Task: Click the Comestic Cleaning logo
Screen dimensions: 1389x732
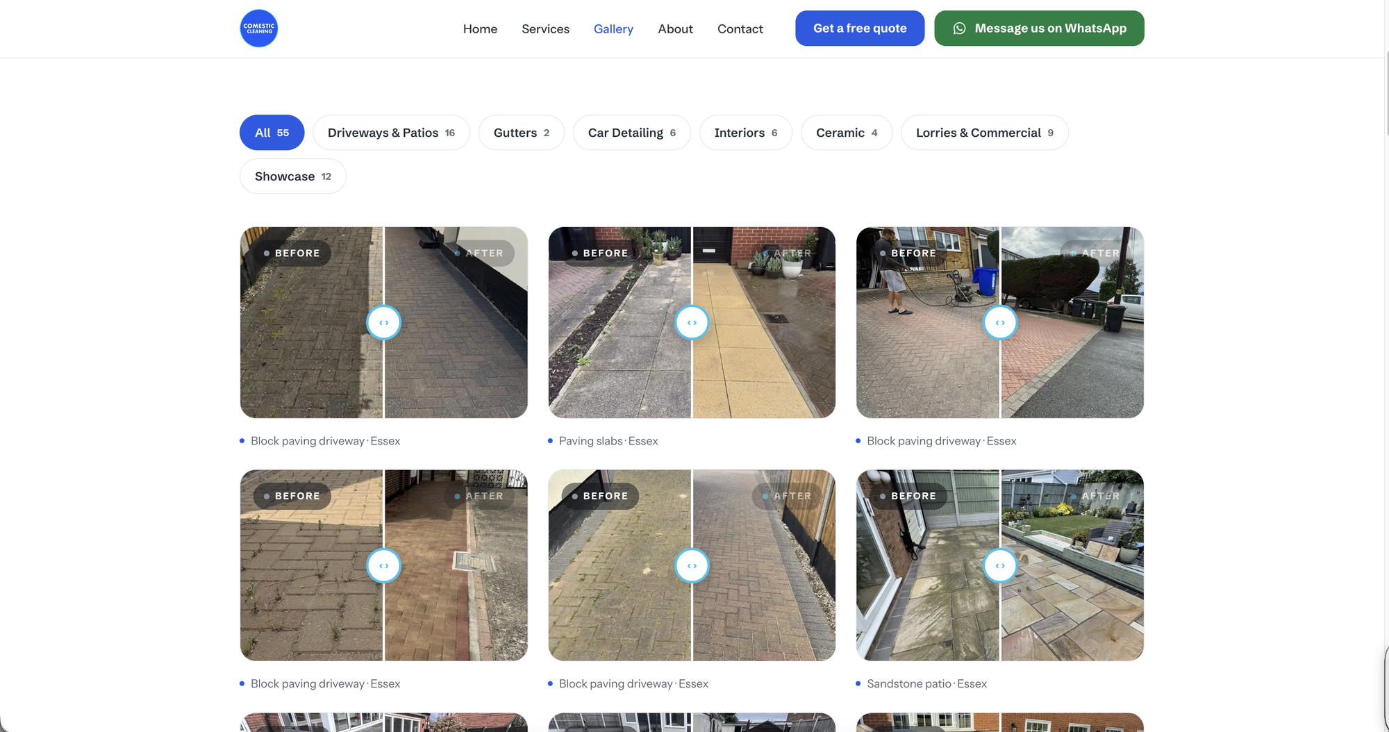Action: 259,28
